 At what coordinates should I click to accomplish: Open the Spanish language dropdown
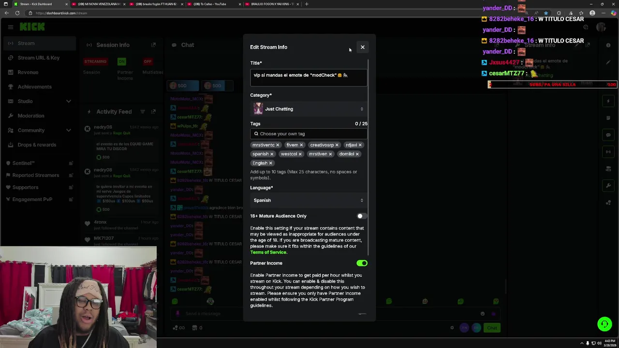click(308, 200)
